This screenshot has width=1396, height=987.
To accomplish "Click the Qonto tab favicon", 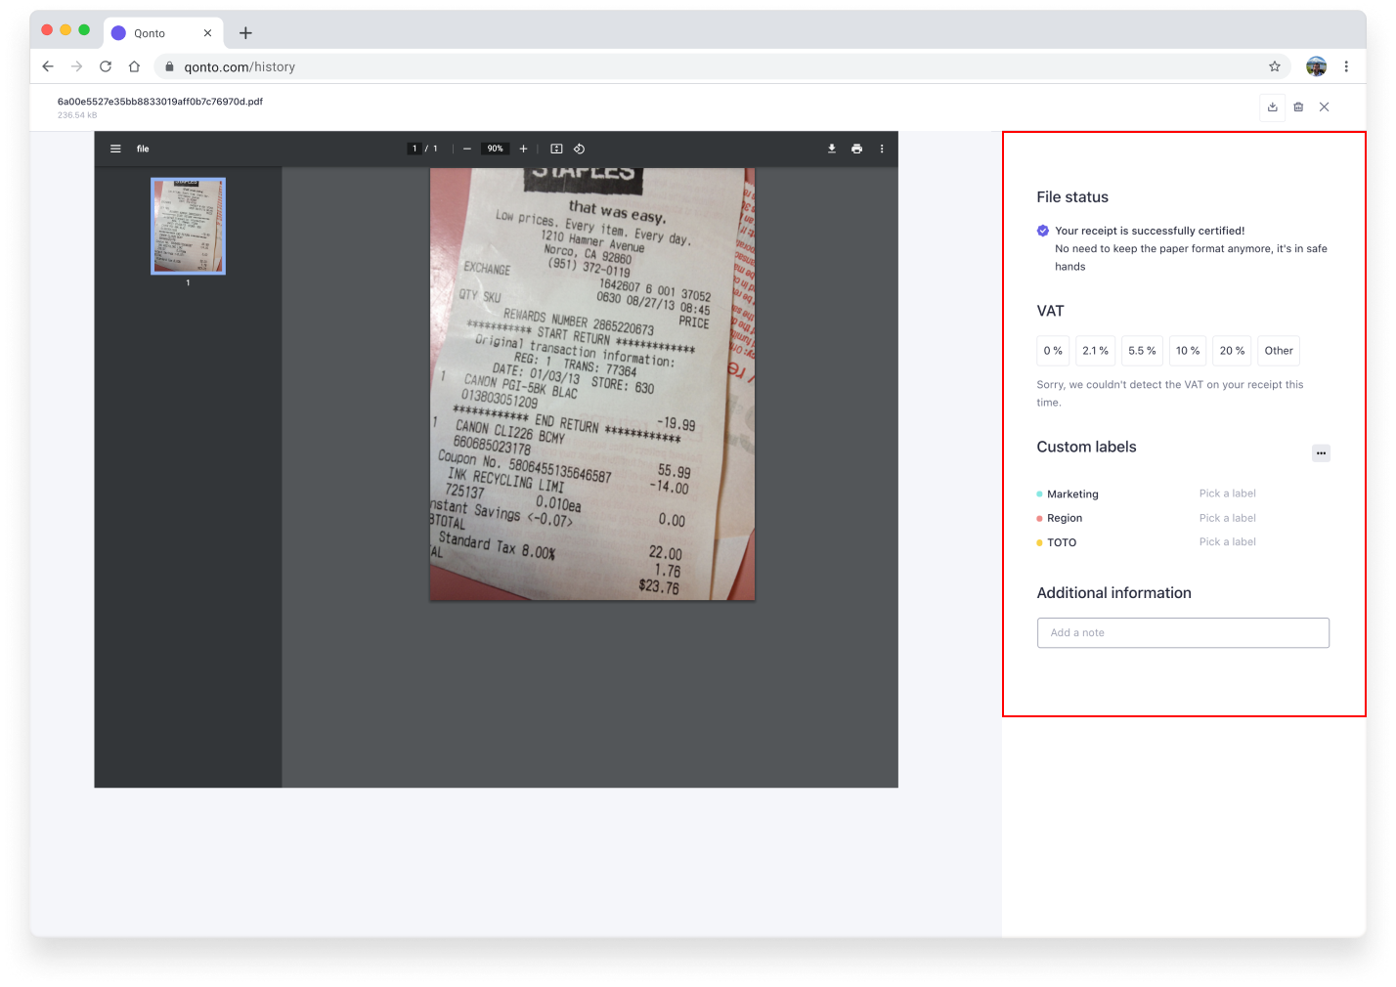I will pyautogui.click(x=118, y=33).
